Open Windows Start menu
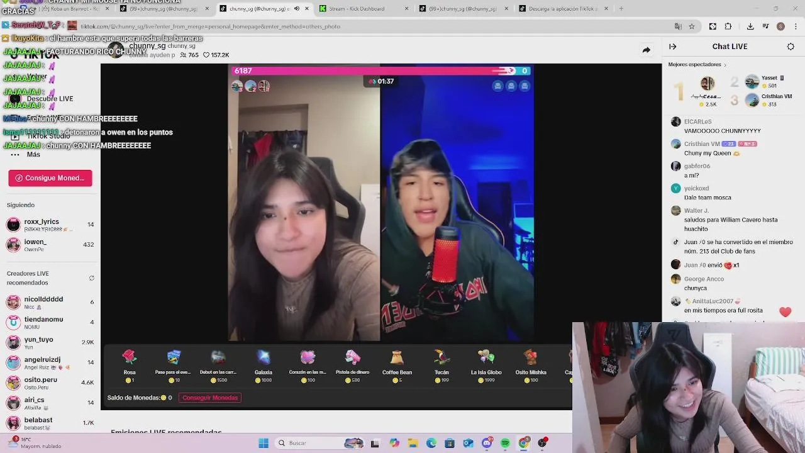Viewport: 805px width, 453px height. pos(264,443)
